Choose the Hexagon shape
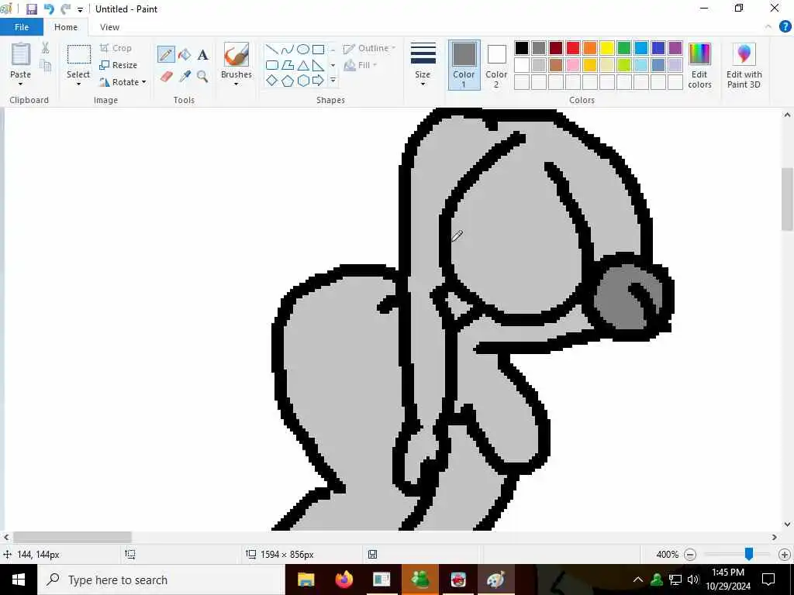 click(x=303, y=81)
